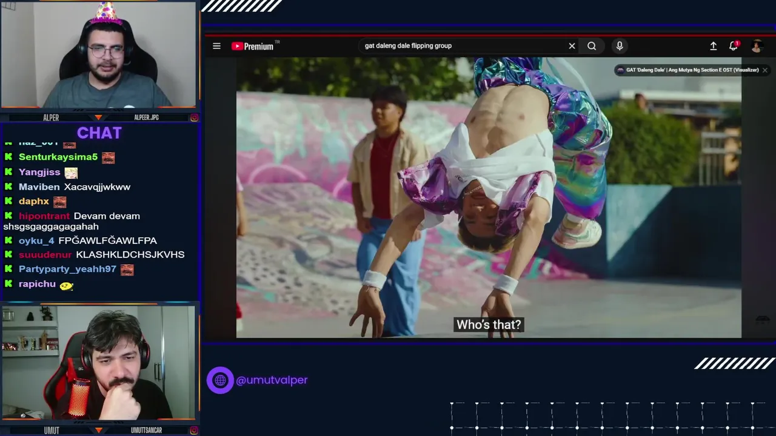Click the emote after daphx
The width and height of the screenshot is (776, 436).
point(59,202)
